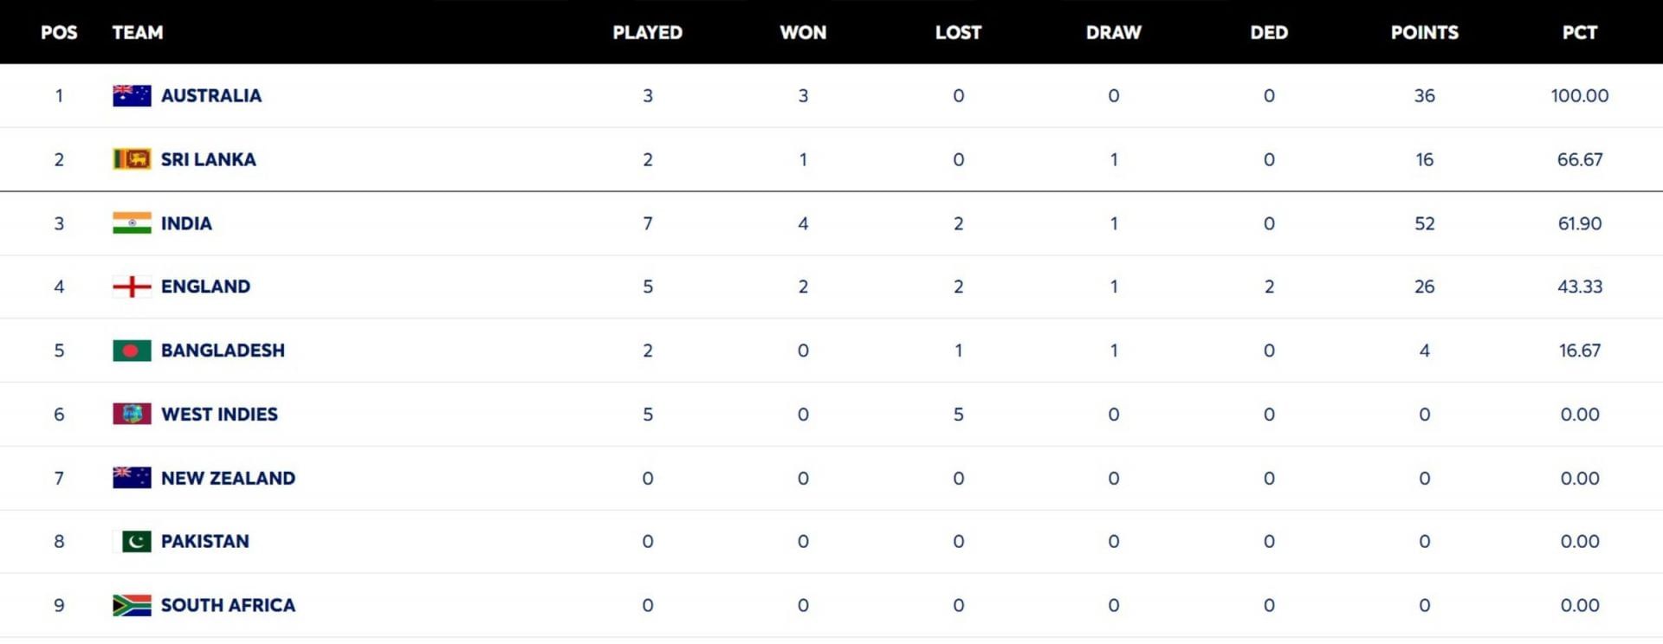Click the Bangladesh flag icon

(x=132, y=351)
